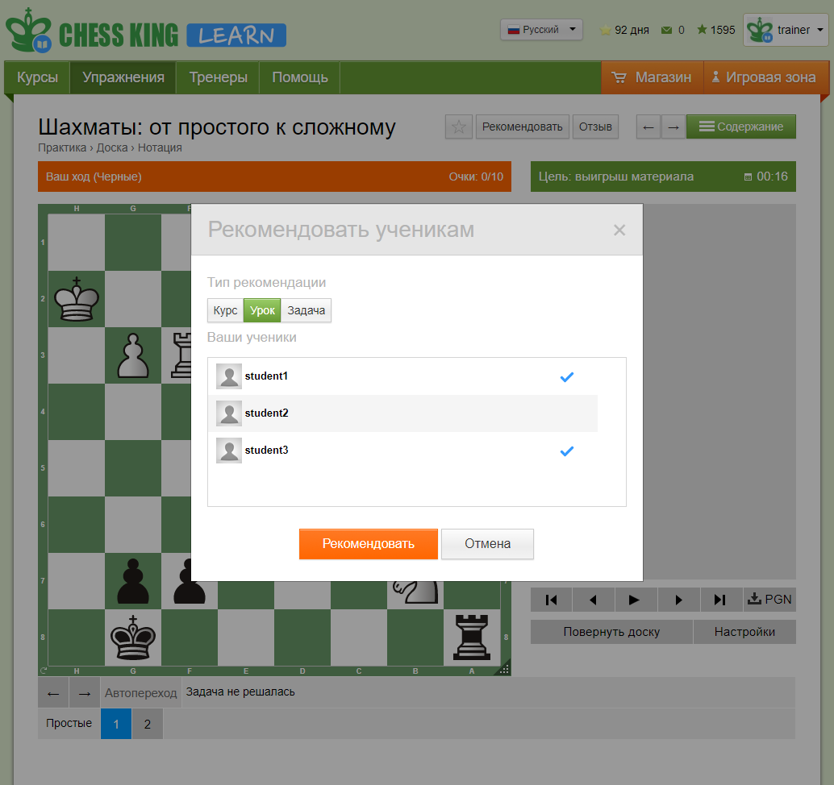Jump to last move in playback
Screen dimensions: 834x785
pos(720,600)
